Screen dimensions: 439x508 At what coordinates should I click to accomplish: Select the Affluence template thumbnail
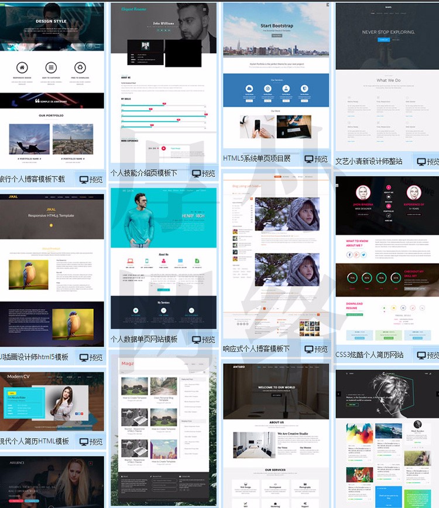[52, 482]
